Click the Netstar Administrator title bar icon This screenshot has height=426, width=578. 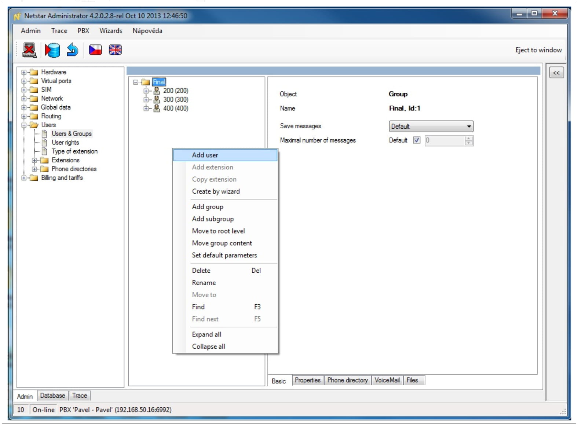[17, 16]
